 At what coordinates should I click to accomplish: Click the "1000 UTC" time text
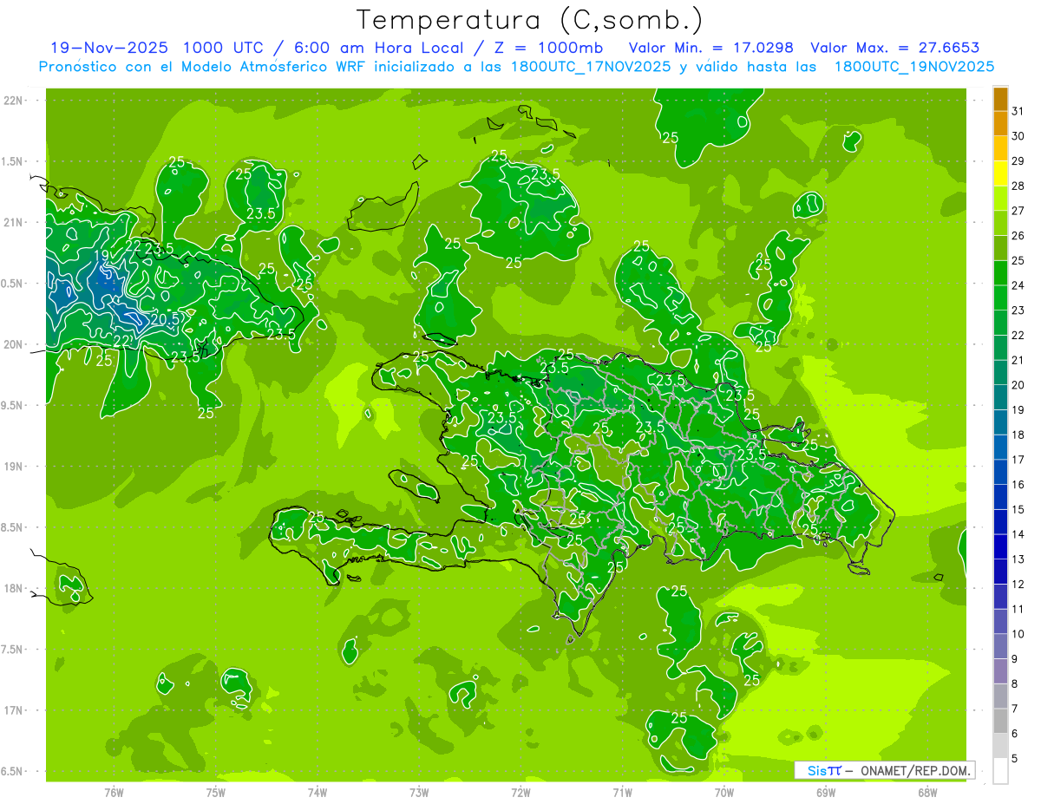(x=224, y=48)
